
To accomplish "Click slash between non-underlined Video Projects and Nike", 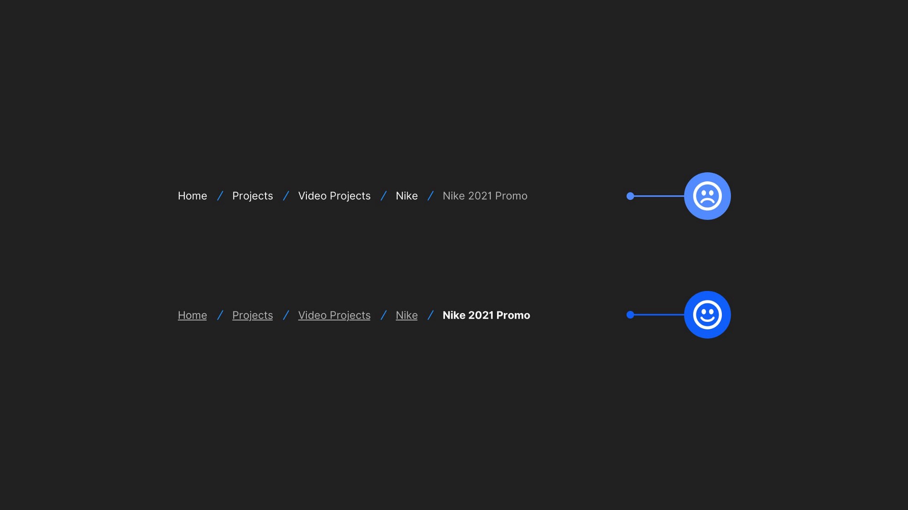I will (384, 196).
